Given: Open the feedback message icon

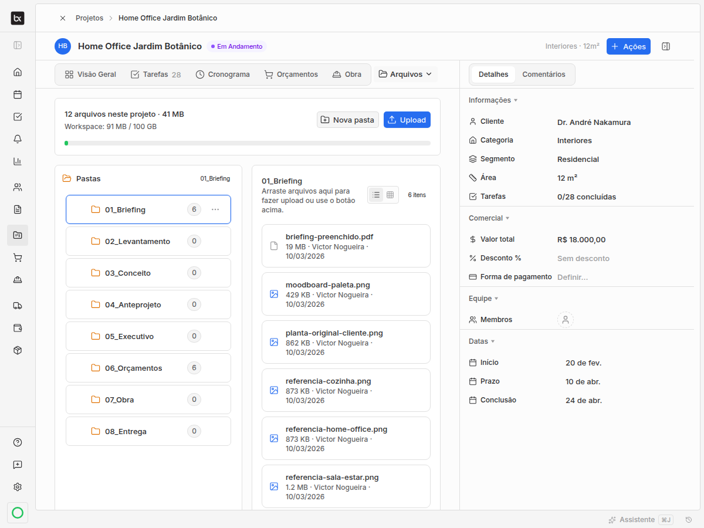Looking at the screenshot, I should click(x=18, y=465).
